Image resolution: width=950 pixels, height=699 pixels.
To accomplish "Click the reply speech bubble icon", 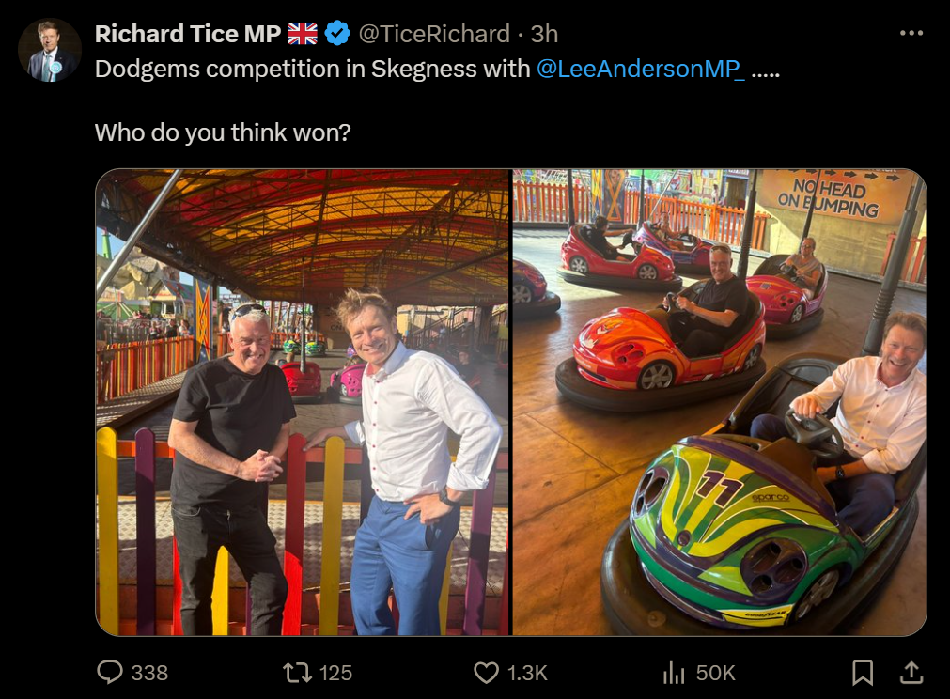I will click(x=110, y=673).
